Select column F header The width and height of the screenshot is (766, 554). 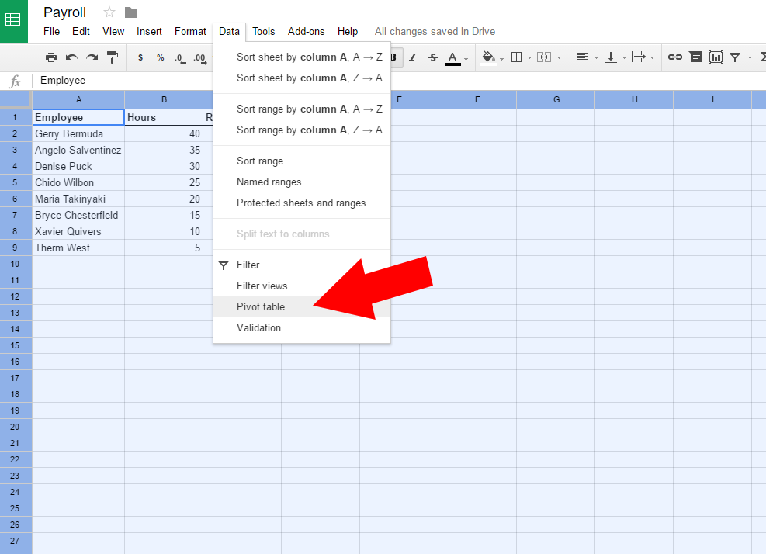click(x=477, y=99)
